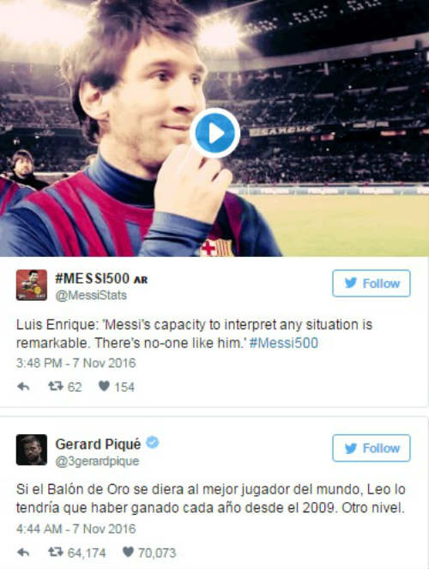Open the @MessiStats handle
This screenshot has width=429, height=569.
pos(91,296)
